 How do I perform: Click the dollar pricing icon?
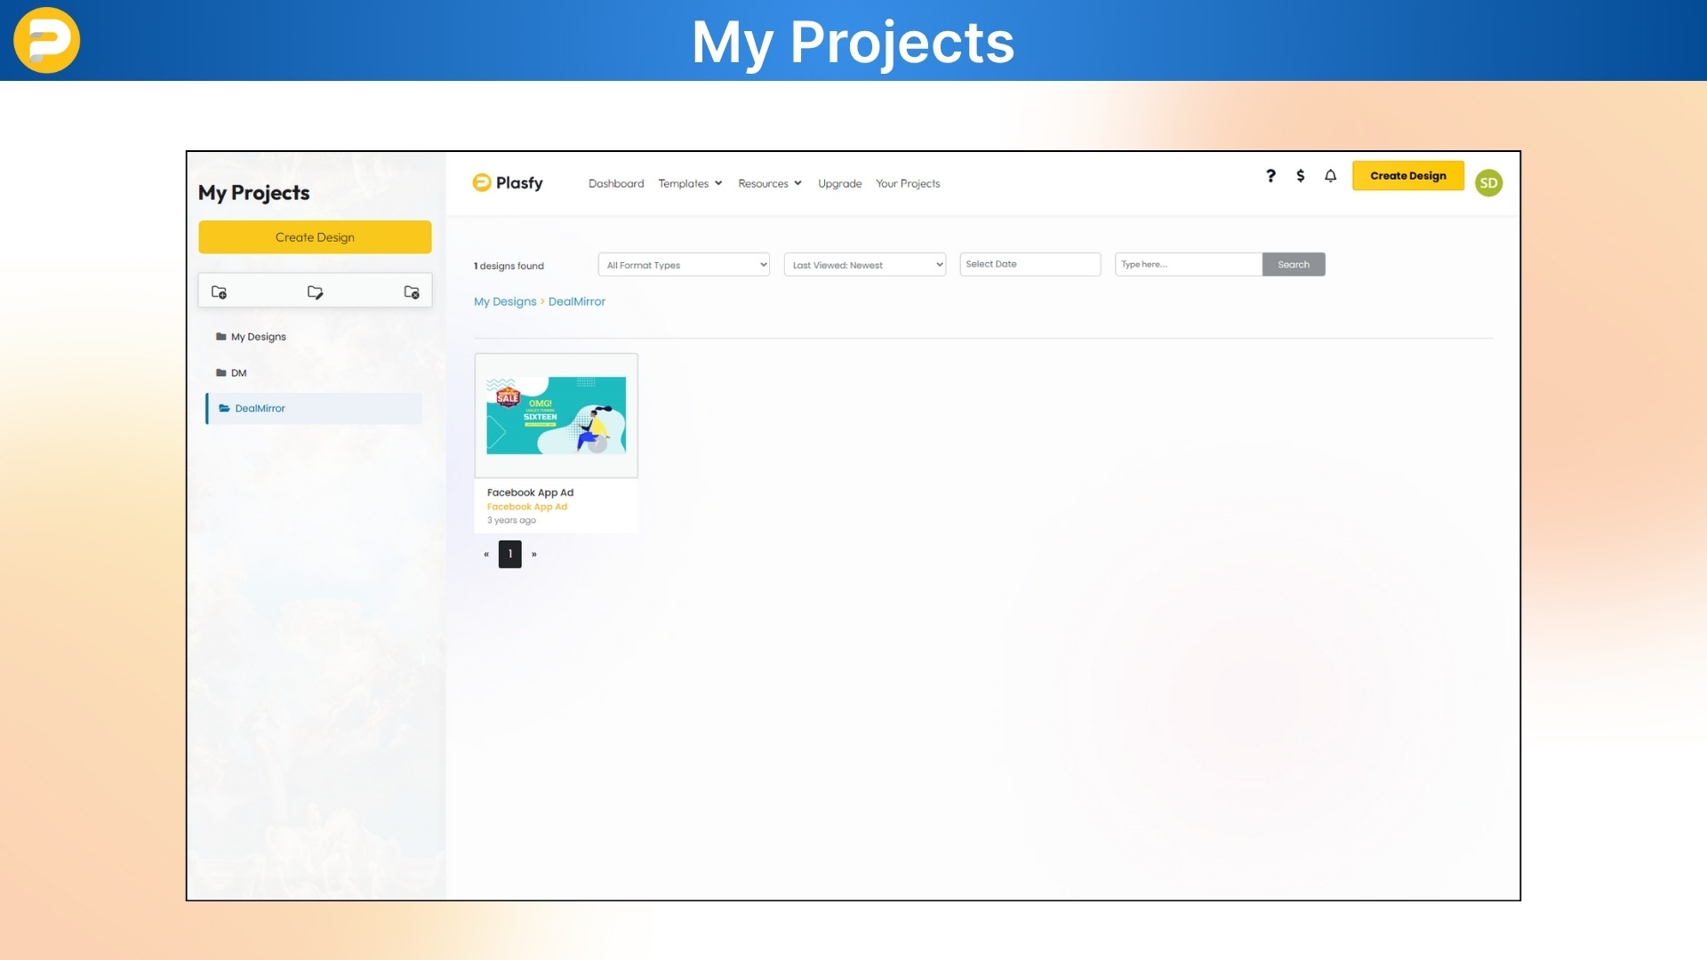coord(1300,176)
